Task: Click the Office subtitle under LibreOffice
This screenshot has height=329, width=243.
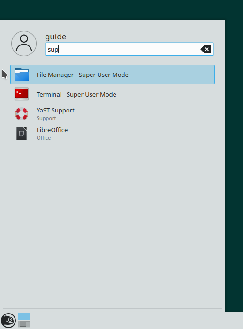Action: (x=44, y=138)
